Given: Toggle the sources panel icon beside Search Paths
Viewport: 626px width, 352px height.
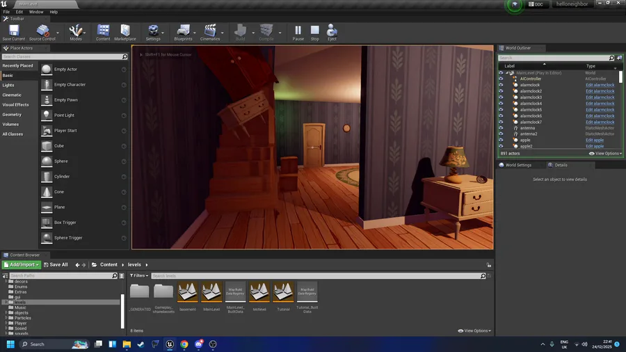Looking at the screenshot, I should coord(5,275).
